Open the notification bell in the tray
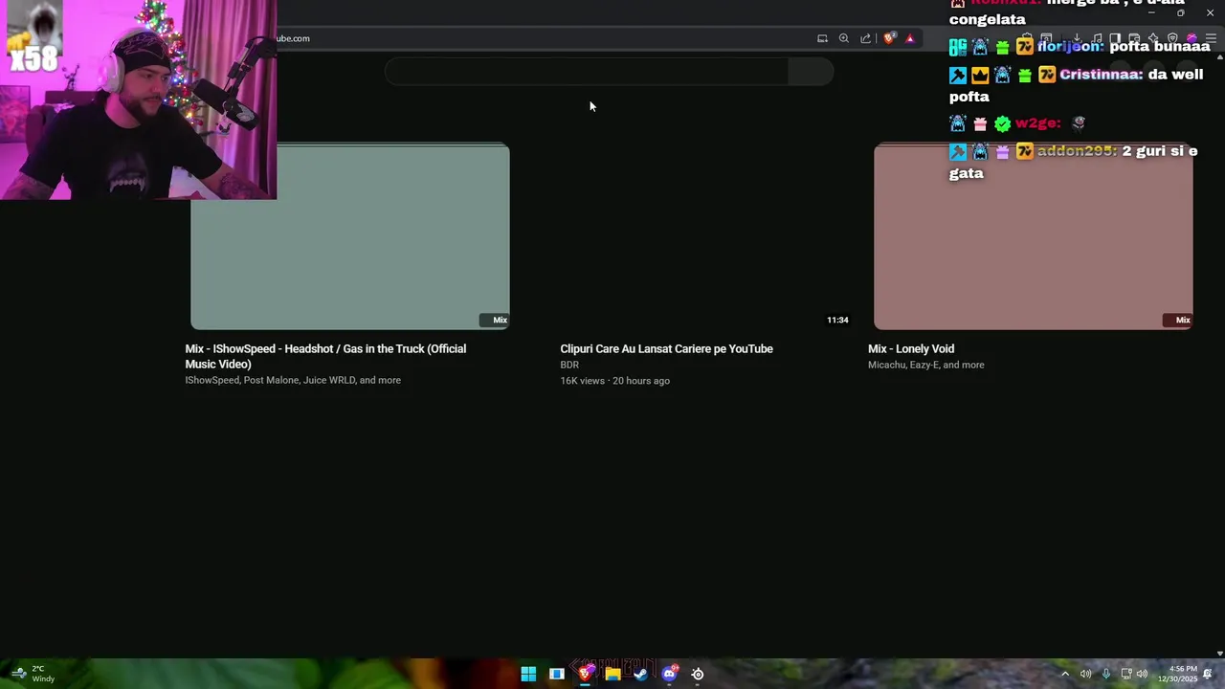Viewport: 1225px width, 689px height. coord(1208,674)
